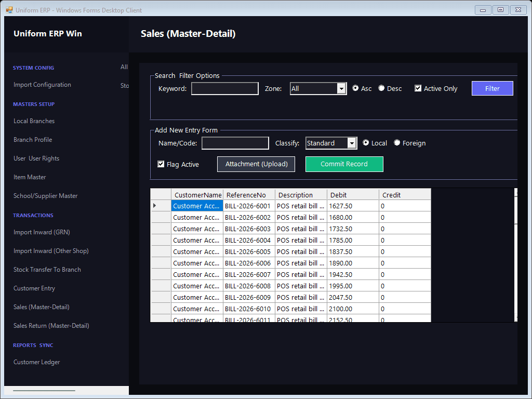Open Sales (Master-Detail) in sidebar
The image size is (532, 399).
coord(42,307)
